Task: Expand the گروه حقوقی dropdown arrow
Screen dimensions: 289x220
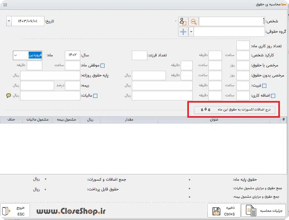Action: click(191, 32)
